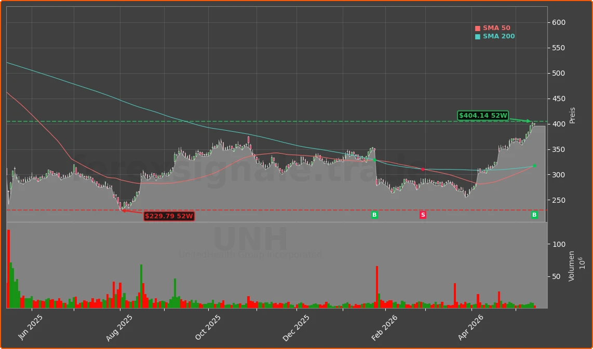This screenshot has height=349, width=593.
Task: Click the red crossover dot above the S marker
Action: (x=423, y=169)
